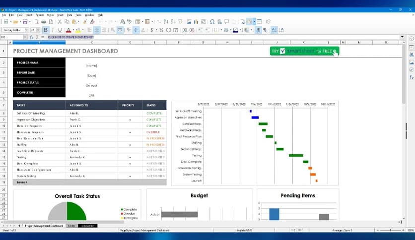Switch to the Disclaimer sheet tab
The height and width of the screenshot is (240, 415).
[x=88, y=226]
